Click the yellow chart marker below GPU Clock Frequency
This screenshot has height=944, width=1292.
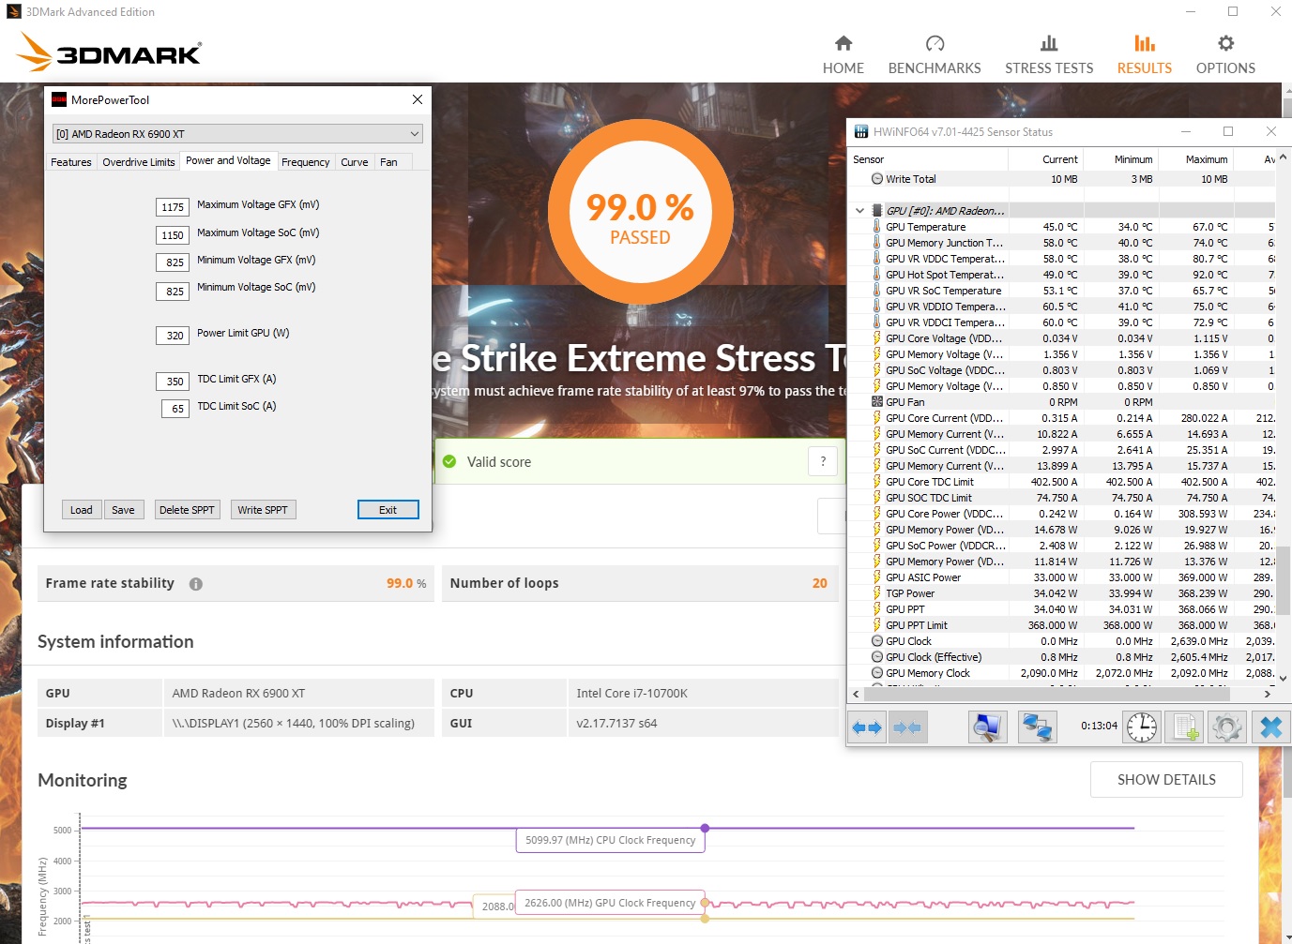[x=706, y=919]
